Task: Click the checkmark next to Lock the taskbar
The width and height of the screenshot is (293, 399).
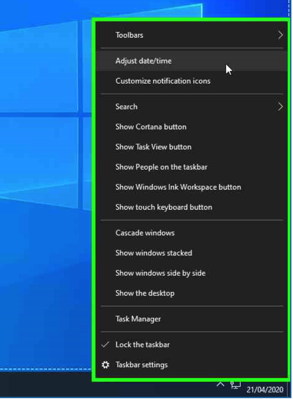Action: click(x=105, y=345)
